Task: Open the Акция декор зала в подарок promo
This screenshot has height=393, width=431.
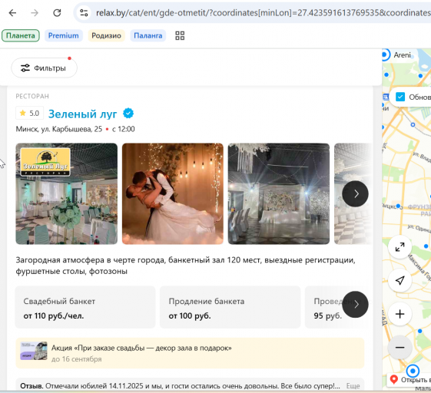Action: click(x=190, y=353)
